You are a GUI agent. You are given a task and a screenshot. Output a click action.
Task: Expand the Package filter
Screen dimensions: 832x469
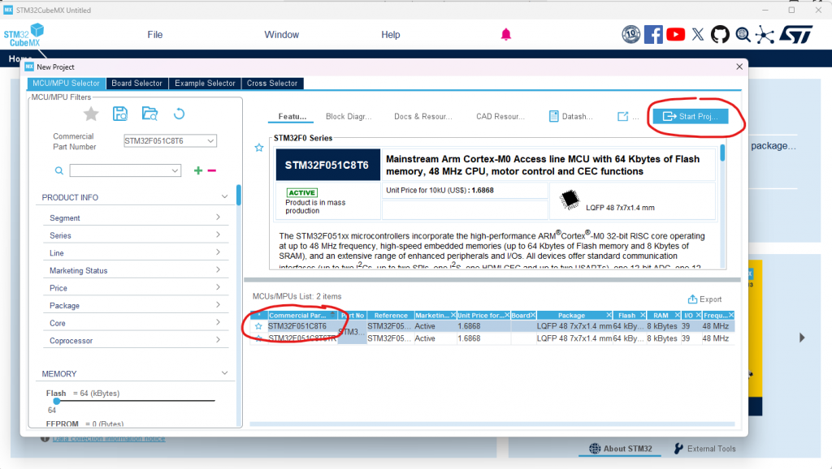pyautogui.click(x=135, y=306)
